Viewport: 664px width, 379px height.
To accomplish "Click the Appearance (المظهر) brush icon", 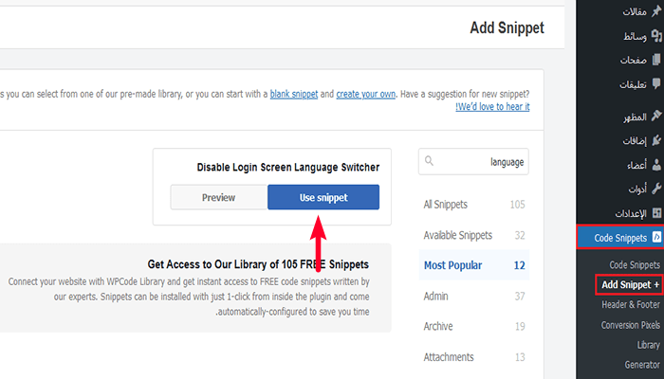I will coord(656,116).
